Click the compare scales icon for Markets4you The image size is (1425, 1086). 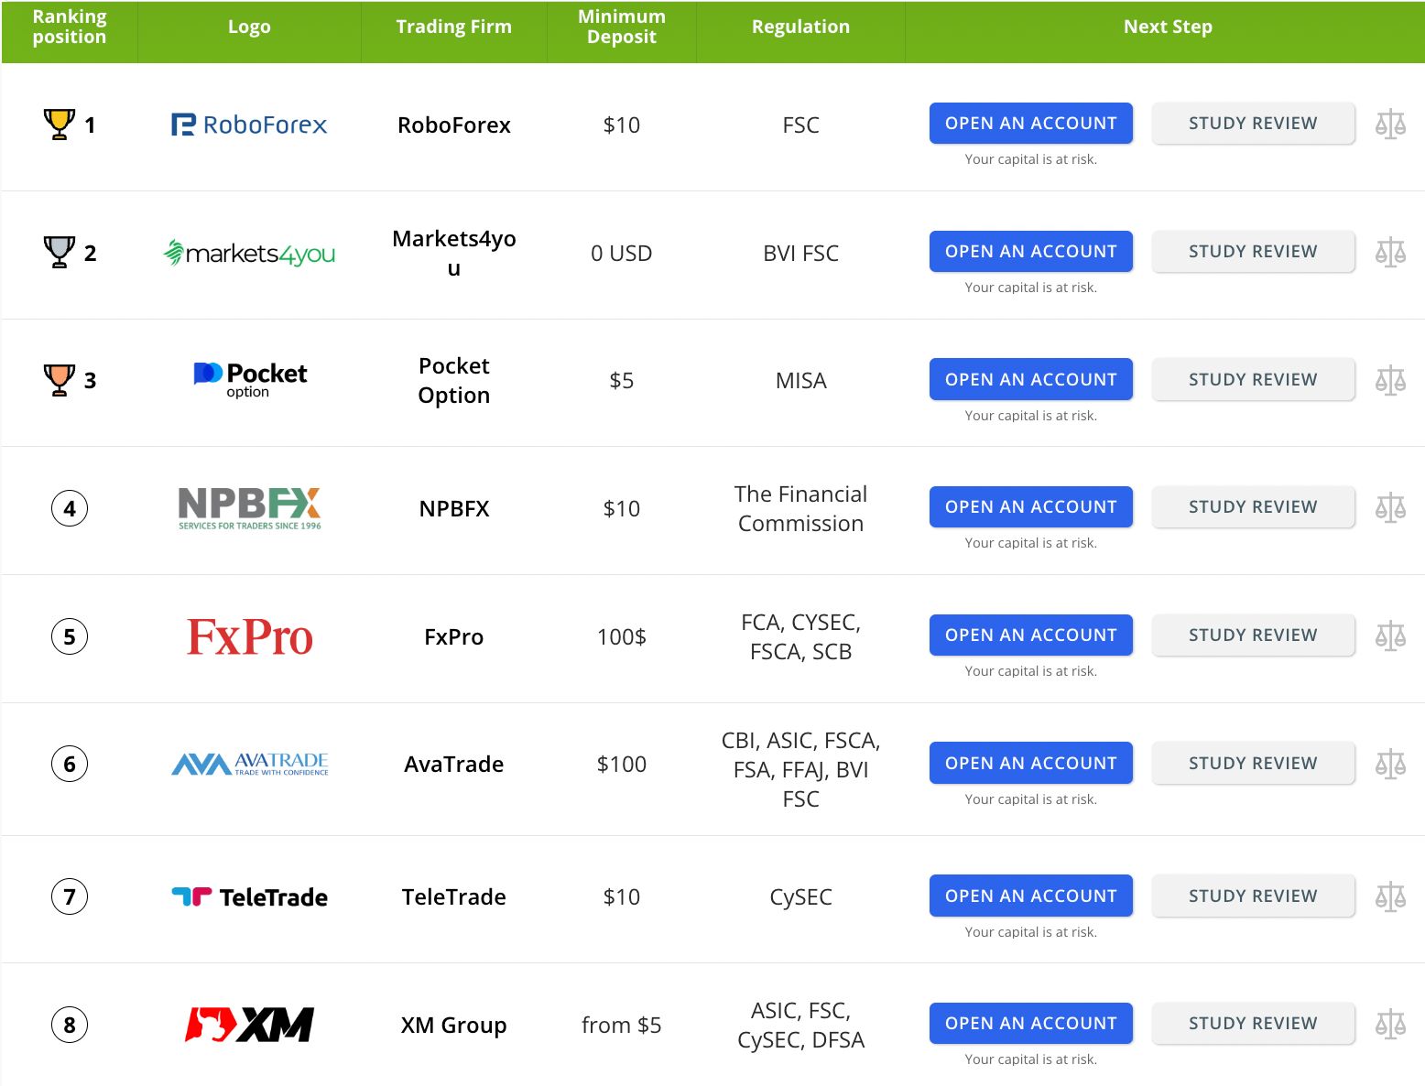click(x=1390, y=252)
